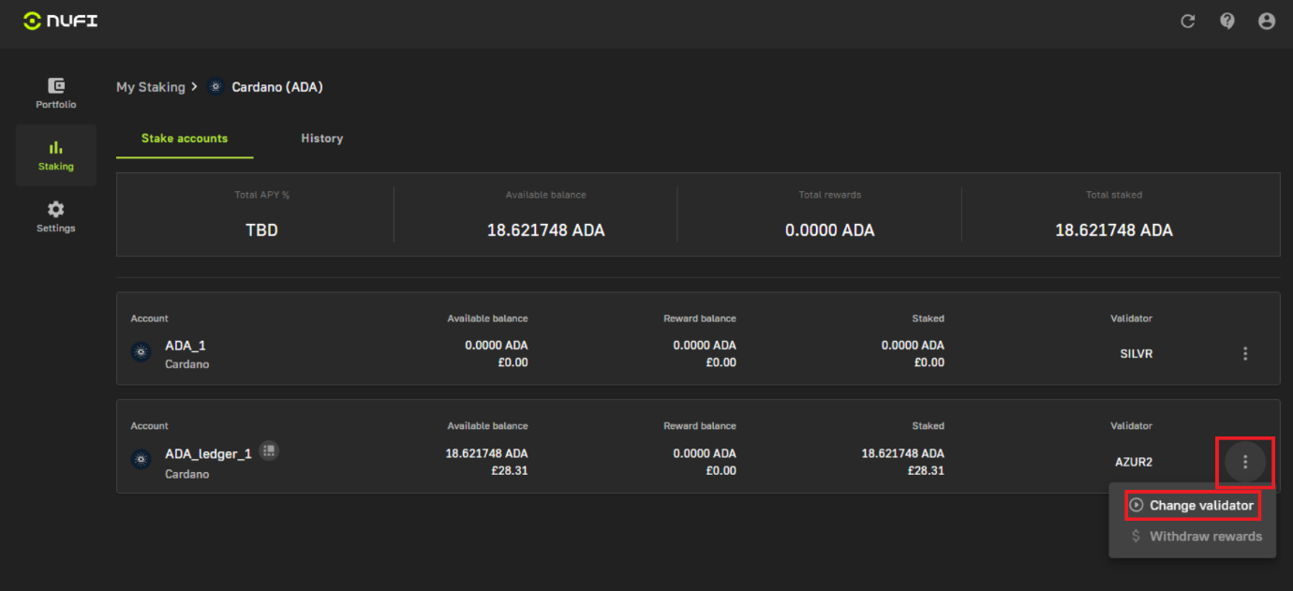This screenshot has width=1293, height=591.
Task: Click ADA_ledger_1 available balance 18.621748 ADA
Action: tap(486, 453)
